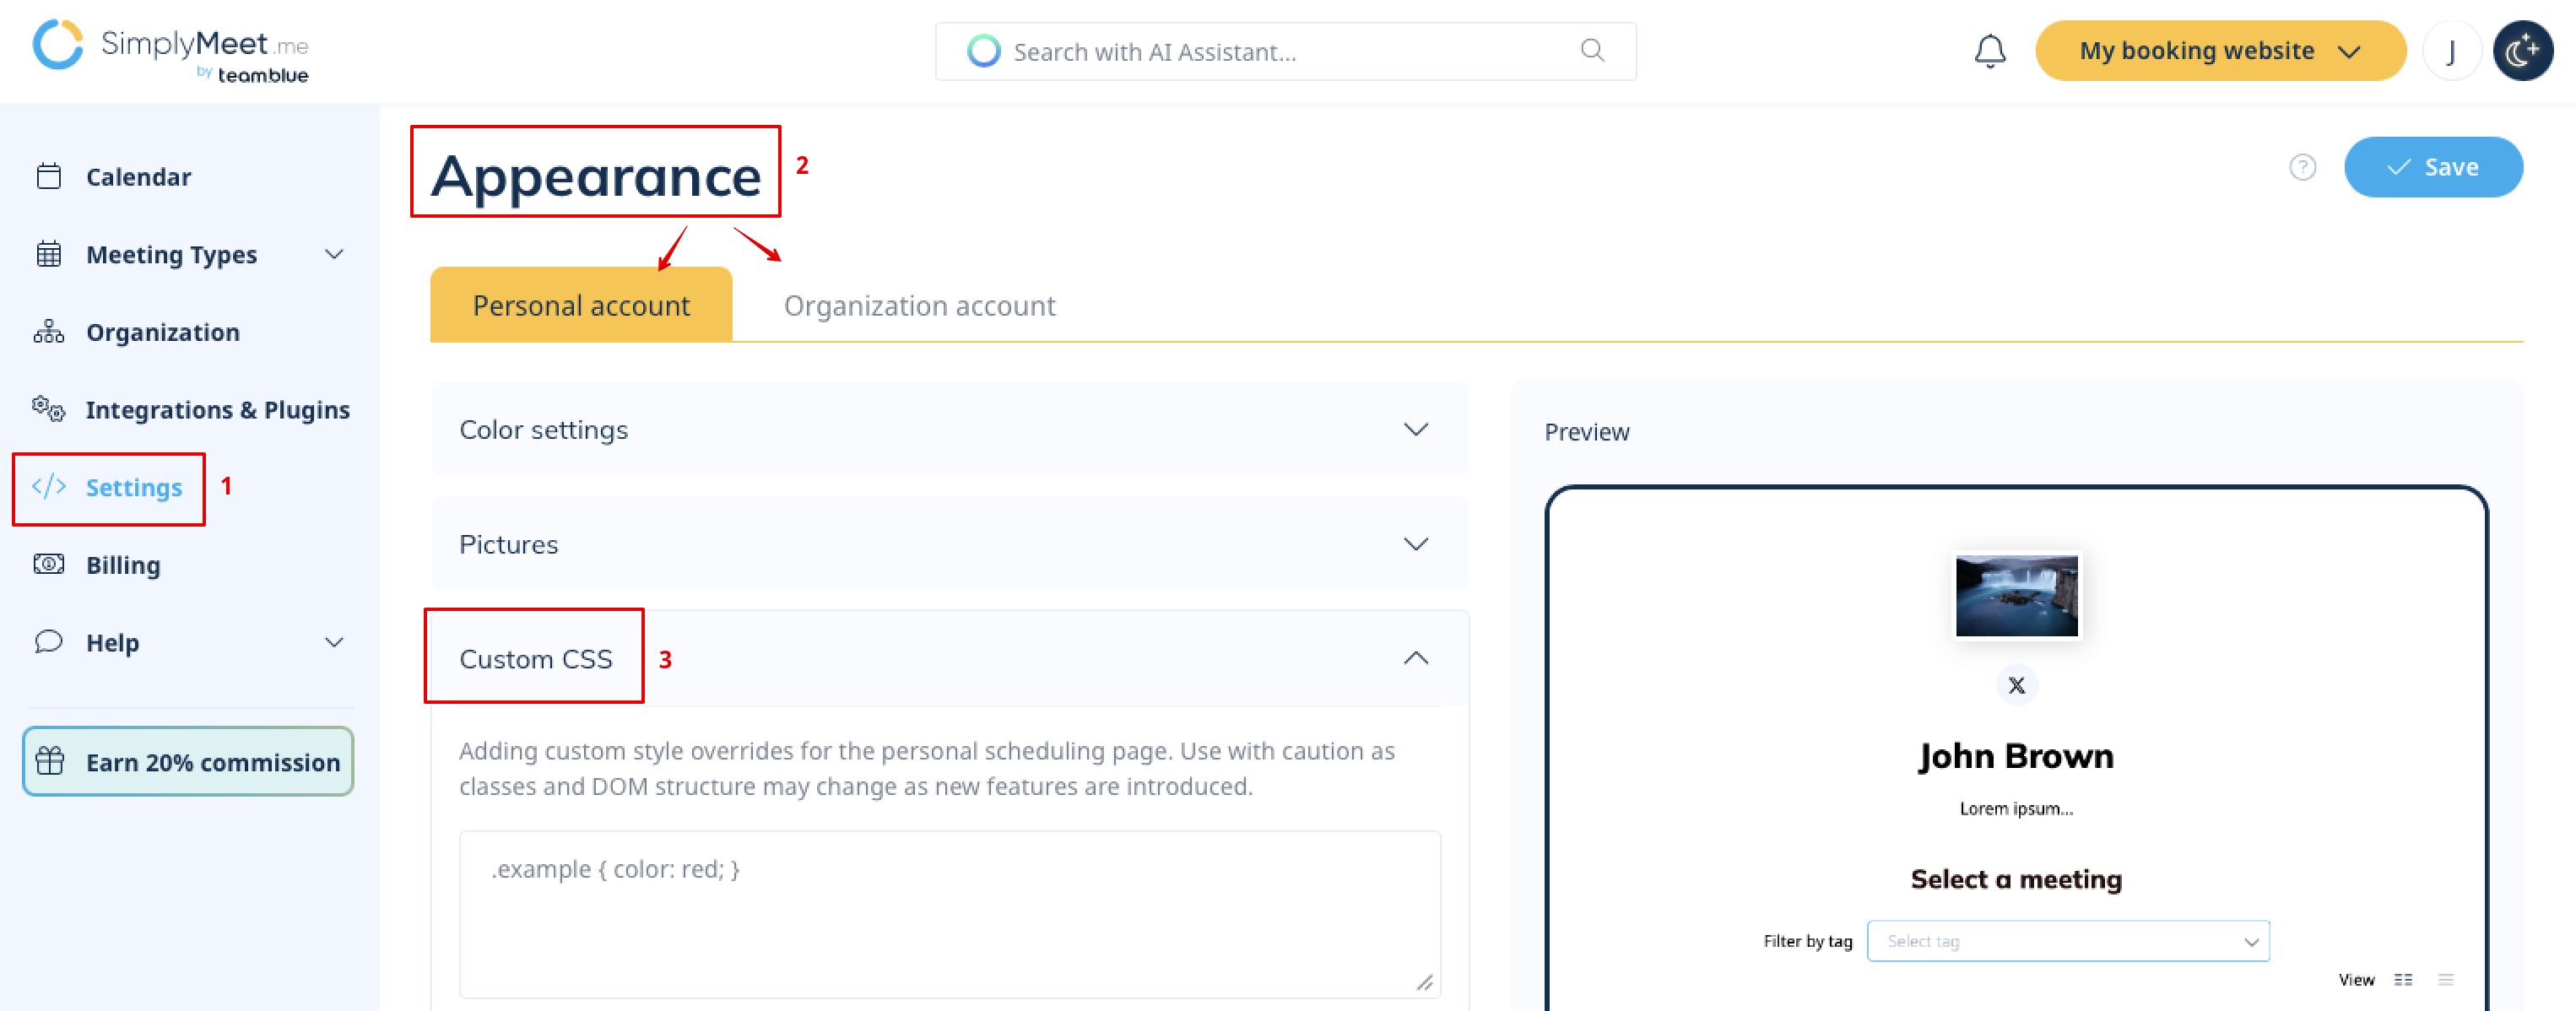2576x1011 pixels.
Task: Click the Settings code-bracket icon
Action: click(x=49, y=487)
